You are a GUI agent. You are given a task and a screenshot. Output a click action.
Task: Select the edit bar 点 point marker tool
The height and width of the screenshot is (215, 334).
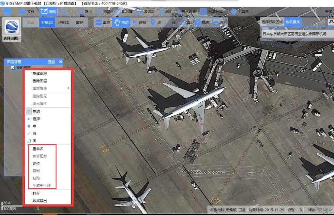[x=156, y=22]
